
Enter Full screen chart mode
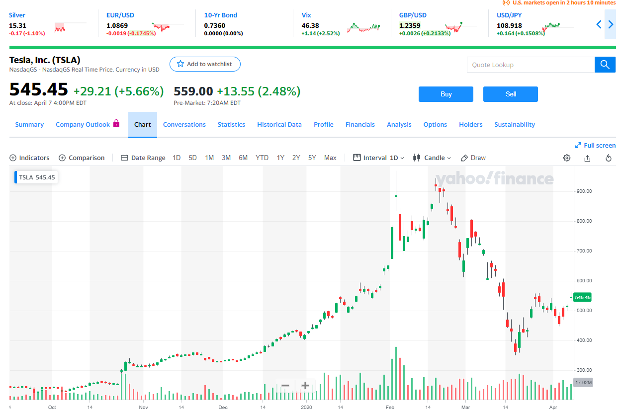pos(595,145)
